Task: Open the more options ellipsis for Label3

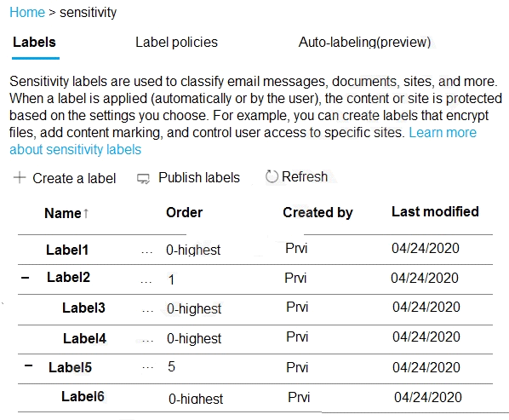Action: click(147, 311)
